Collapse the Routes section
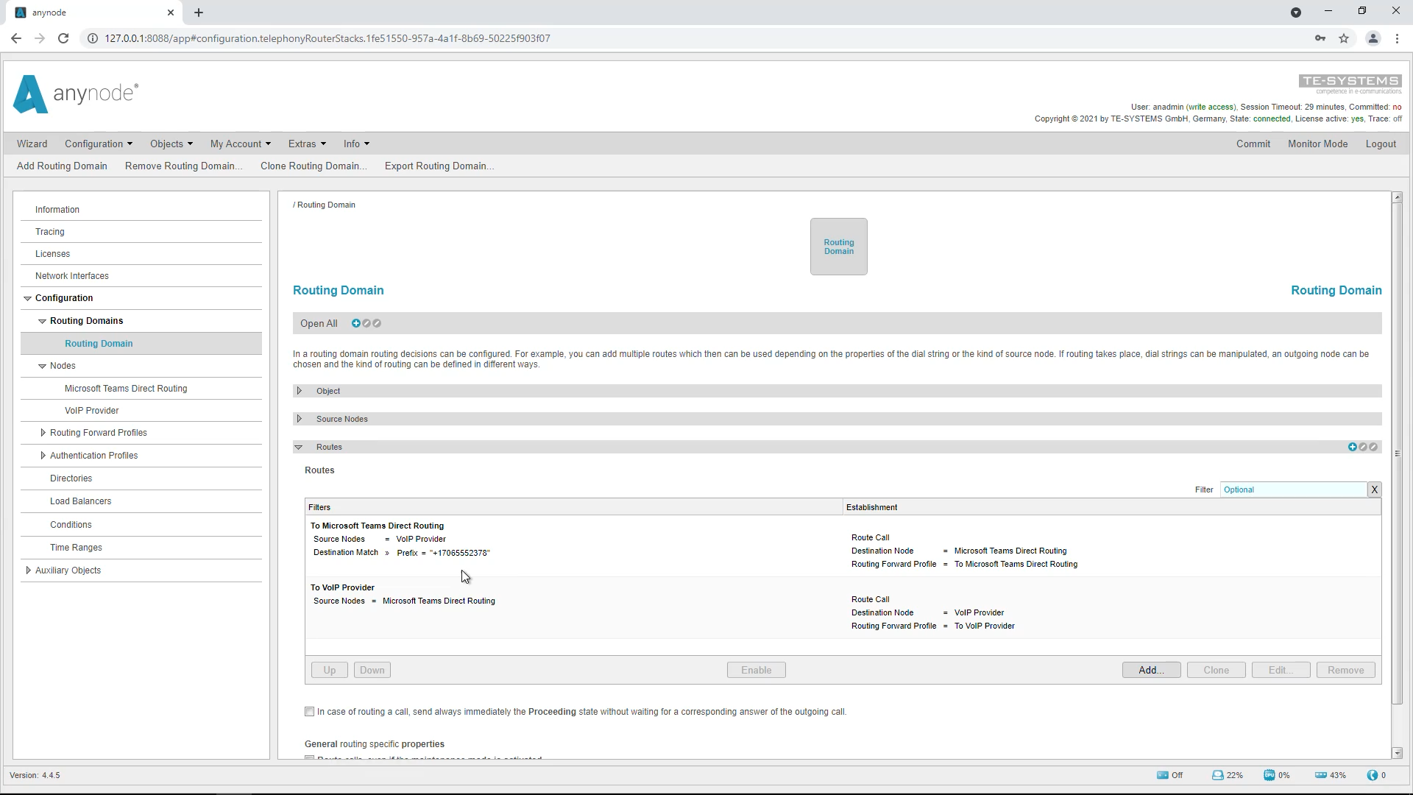 tap(299, 447)
